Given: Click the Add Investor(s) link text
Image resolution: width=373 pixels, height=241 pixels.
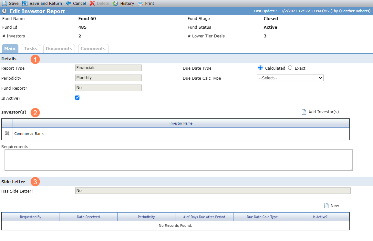Looking at the screenshot, I should pyautogui.click(x=324, y=112).
